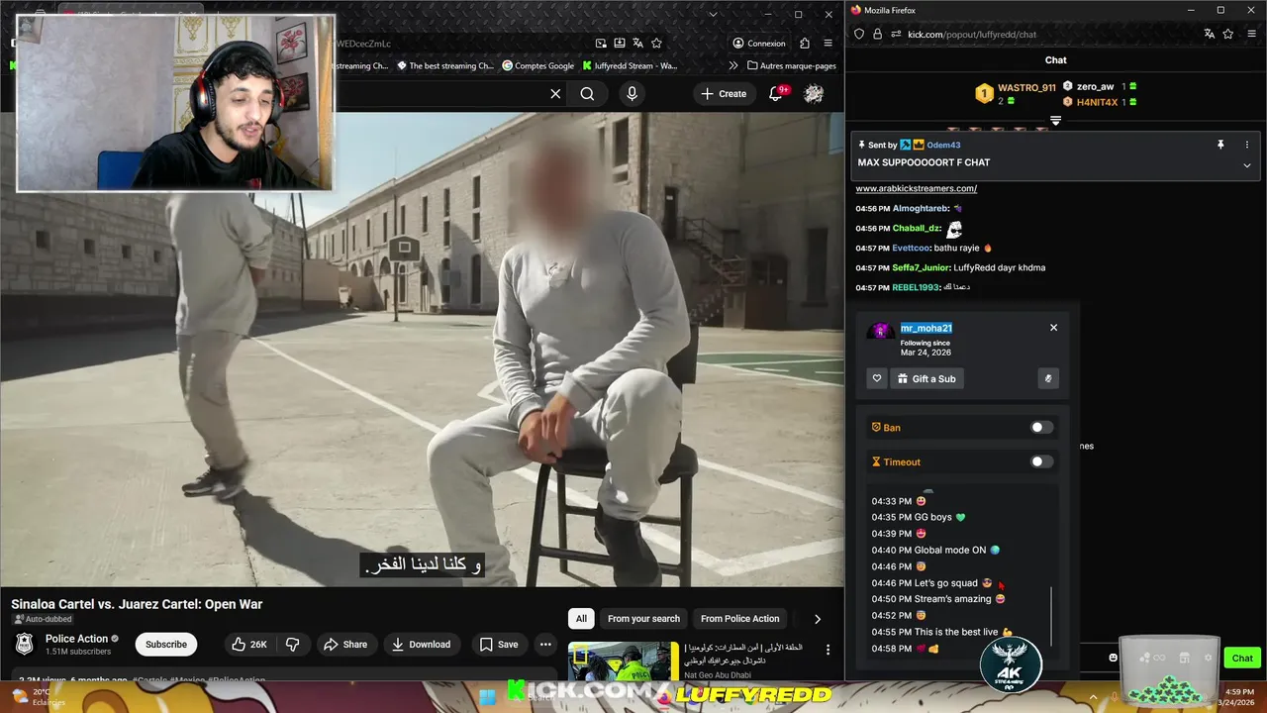Bookmark the YouTube page with the star icon
Image resolution: width=1267 pixels, height=713 pixels.
tap(656, 44)
